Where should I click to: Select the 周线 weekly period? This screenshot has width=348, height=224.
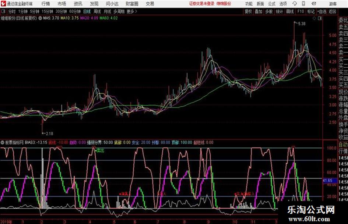point(97,11)
